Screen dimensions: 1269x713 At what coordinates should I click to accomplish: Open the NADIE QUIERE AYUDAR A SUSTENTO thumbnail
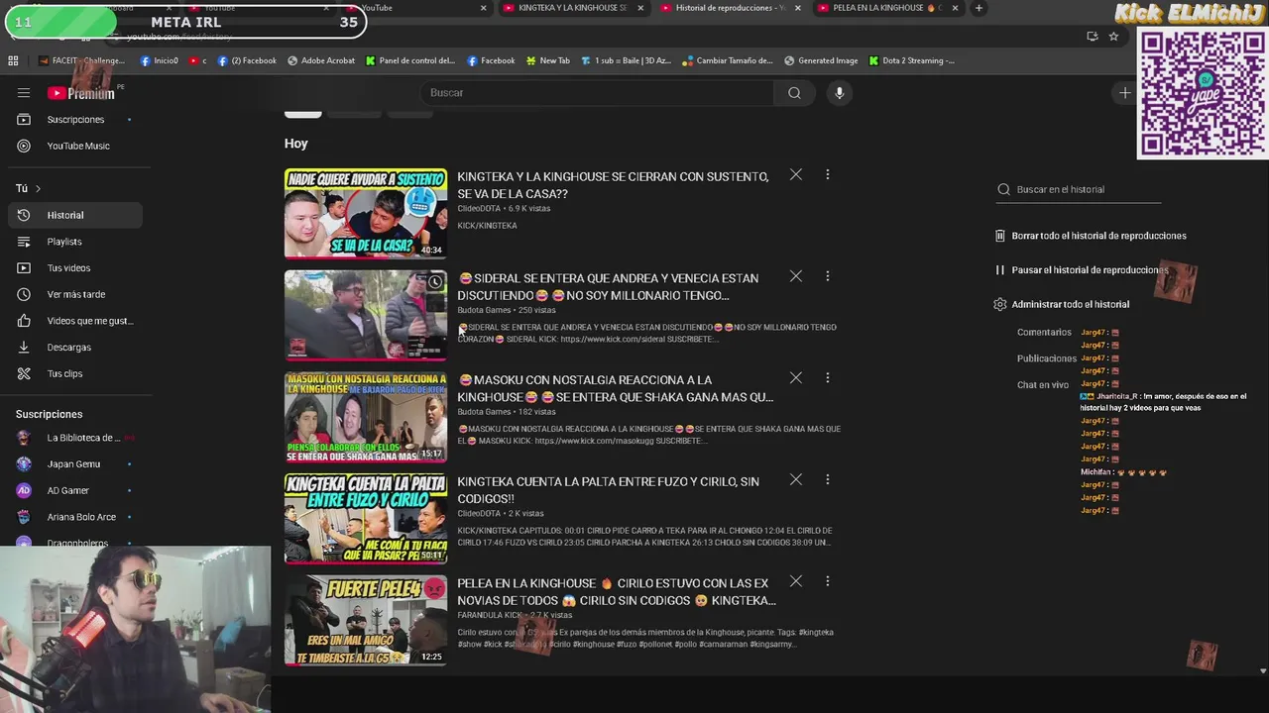pos(366,213)
